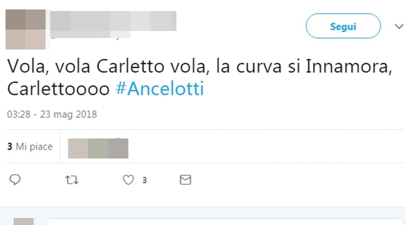The width and height of the screenshot is (406, 225).
Task: Open the third liker's avatar
Action: pos(118,149)
